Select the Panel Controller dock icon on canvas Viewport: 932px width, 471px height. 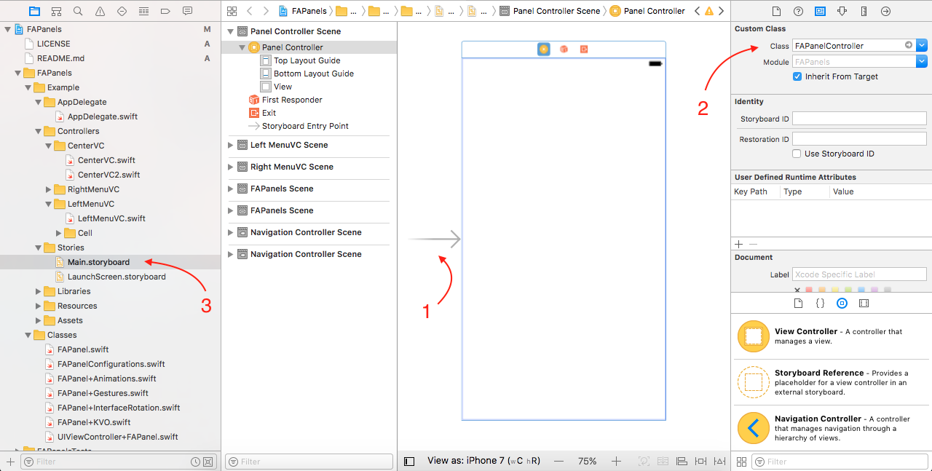click(x=544, y=49)
